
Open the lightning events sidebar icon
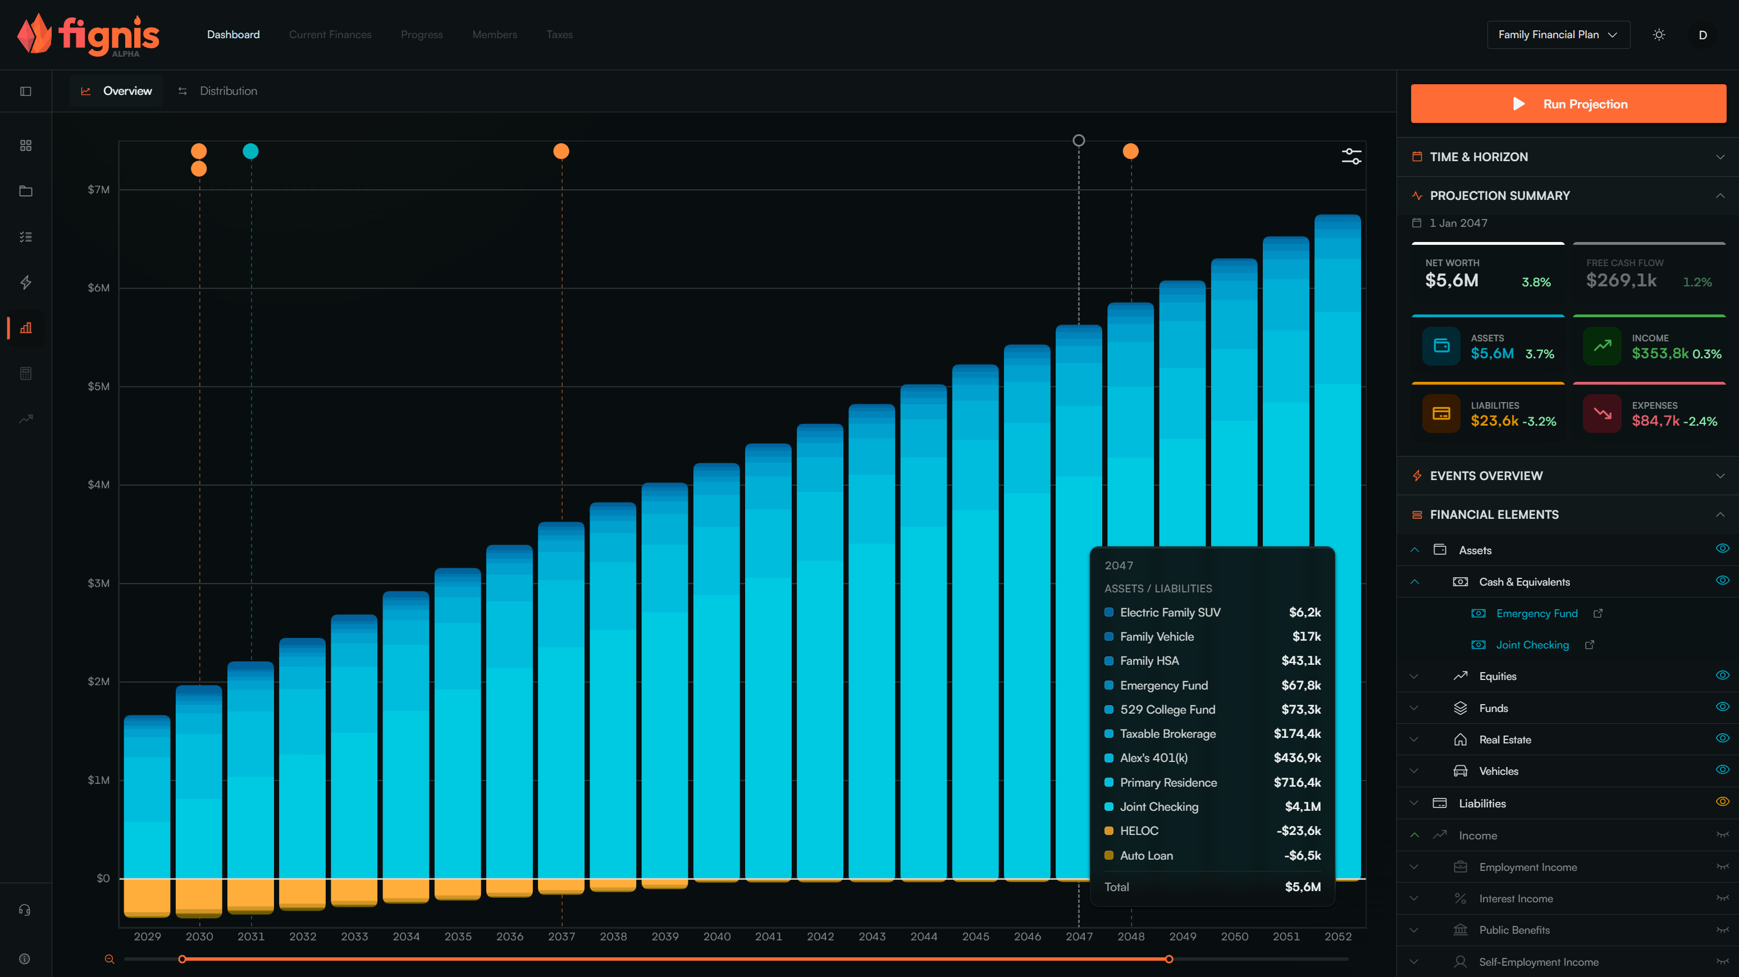click(26, 282)
